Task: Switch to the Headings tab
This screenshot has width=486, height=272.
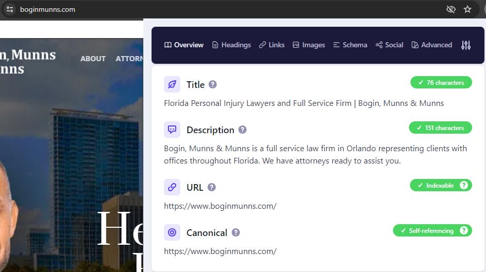Action: [x=232, y=45]
